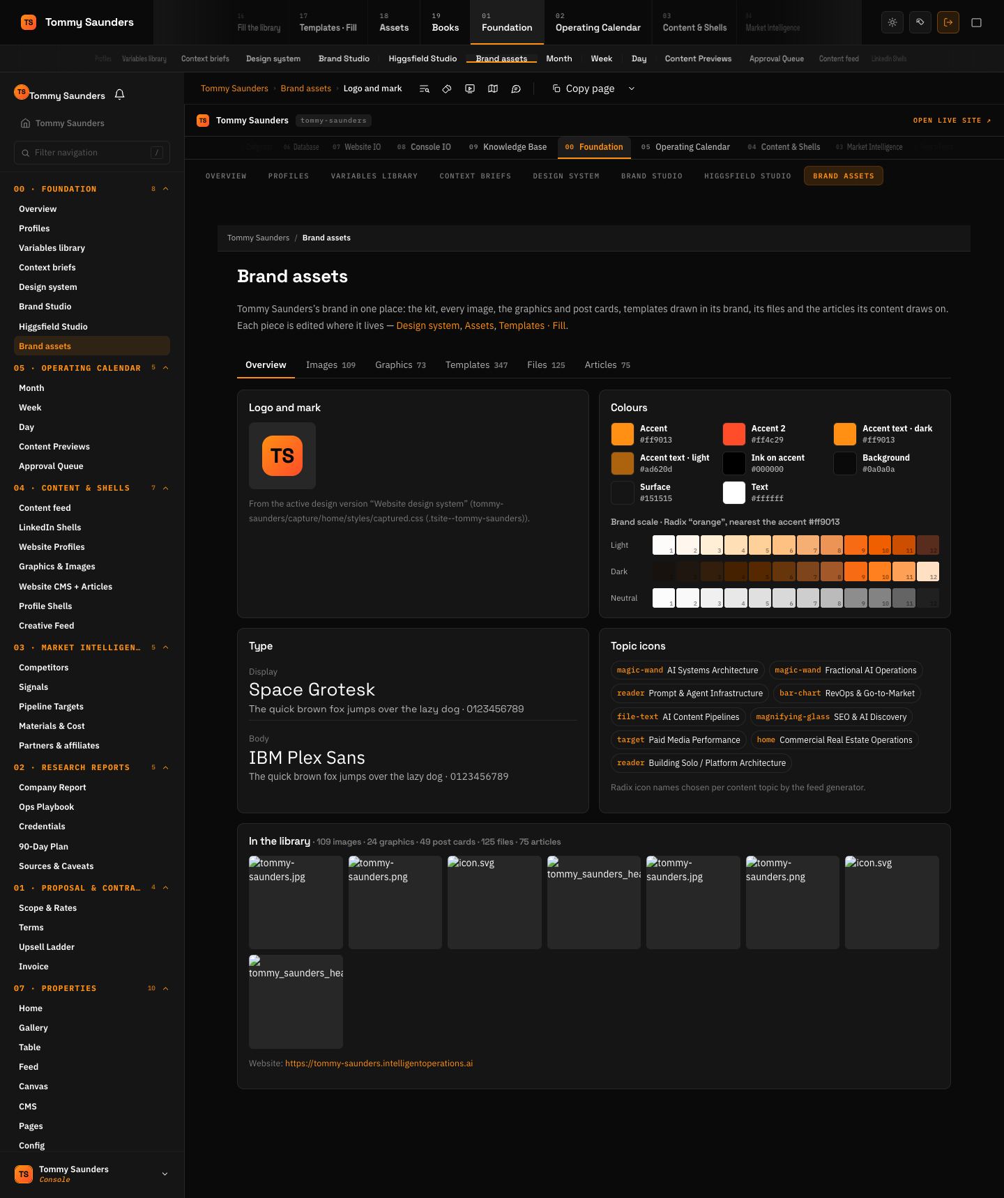Focus the Filter navigation field

pyautogui.click(x=92, y=153)
